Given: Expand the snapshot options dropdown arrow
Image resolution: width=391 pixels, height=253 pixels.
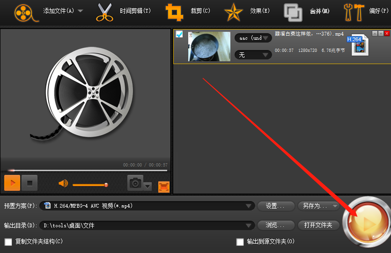Looking at the screenshot, I should (148, 186).
